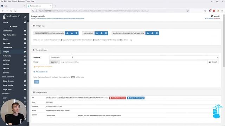
Task: Open the View menu
Action: [x=9, y=1]
